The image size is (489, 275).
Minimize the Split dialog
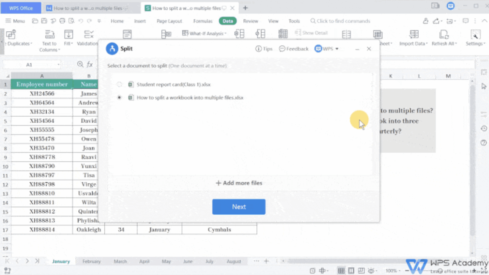point(357,49)
